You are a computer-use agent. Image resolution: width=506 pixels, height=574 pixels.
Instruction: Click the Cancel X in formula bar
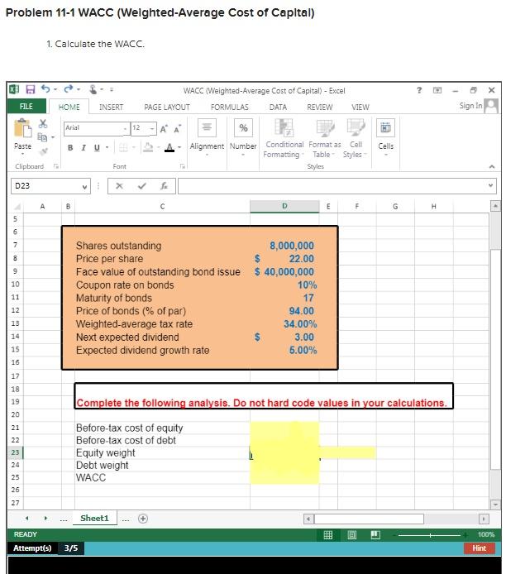pyautogui.click(x=119, y=186)
